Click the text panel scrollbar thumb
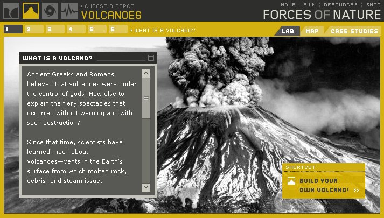The height and width of the screenshot is (218, 384). (x=146, y=99)
